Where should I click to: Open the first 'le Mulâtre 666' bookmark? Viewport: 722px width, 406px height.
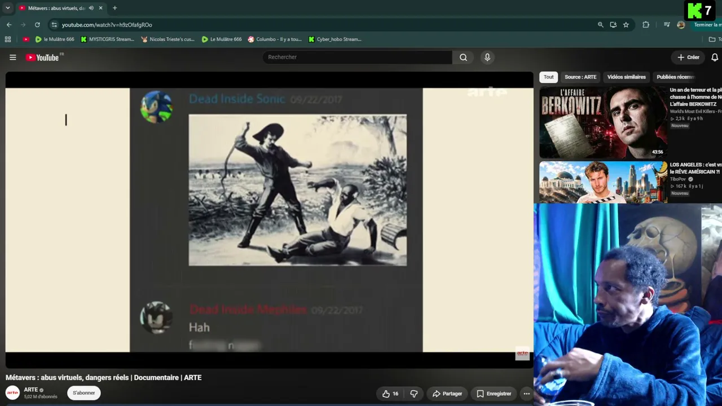(55, 39)
